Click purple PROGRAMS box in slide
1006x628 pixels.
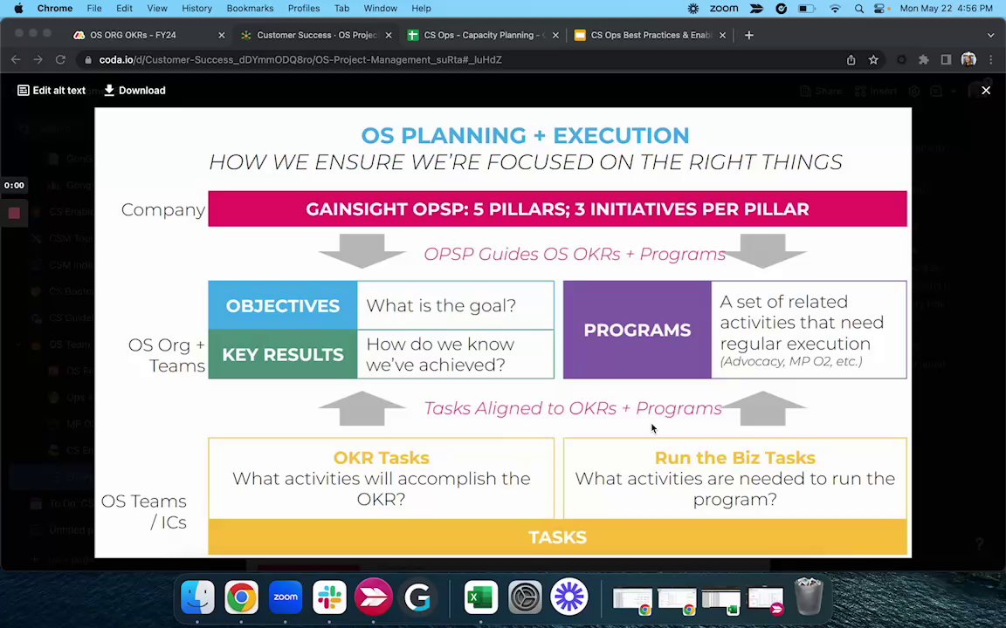[x=637, y=330]
